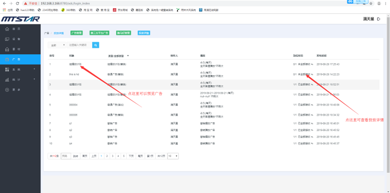Image resolution: width=390 pixels, height=193 pixels.
Task: Bookmark this page with the star icon
Action: point(371,3)
